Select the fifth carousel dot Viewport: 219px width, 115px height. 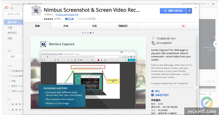pos(93,33)
